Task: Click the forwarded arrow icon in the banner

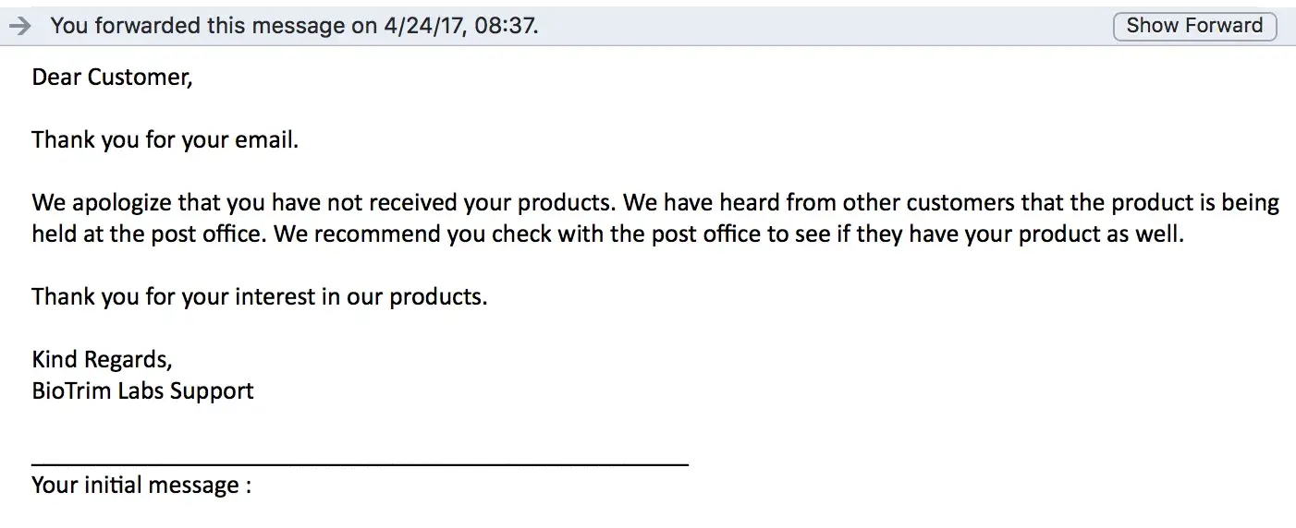Action: (x=19, y=26)
